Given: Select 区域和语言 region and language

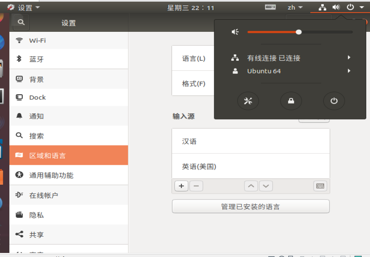Looking at the screenshot, I should click(69, 155).
